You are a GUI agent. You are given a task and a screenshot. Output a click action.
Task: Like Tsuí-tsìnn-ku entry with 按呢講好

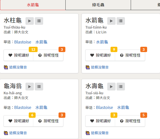[x=100, y=55]
